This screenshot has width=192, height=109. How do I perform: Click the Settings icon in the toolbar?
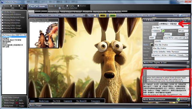180,16
